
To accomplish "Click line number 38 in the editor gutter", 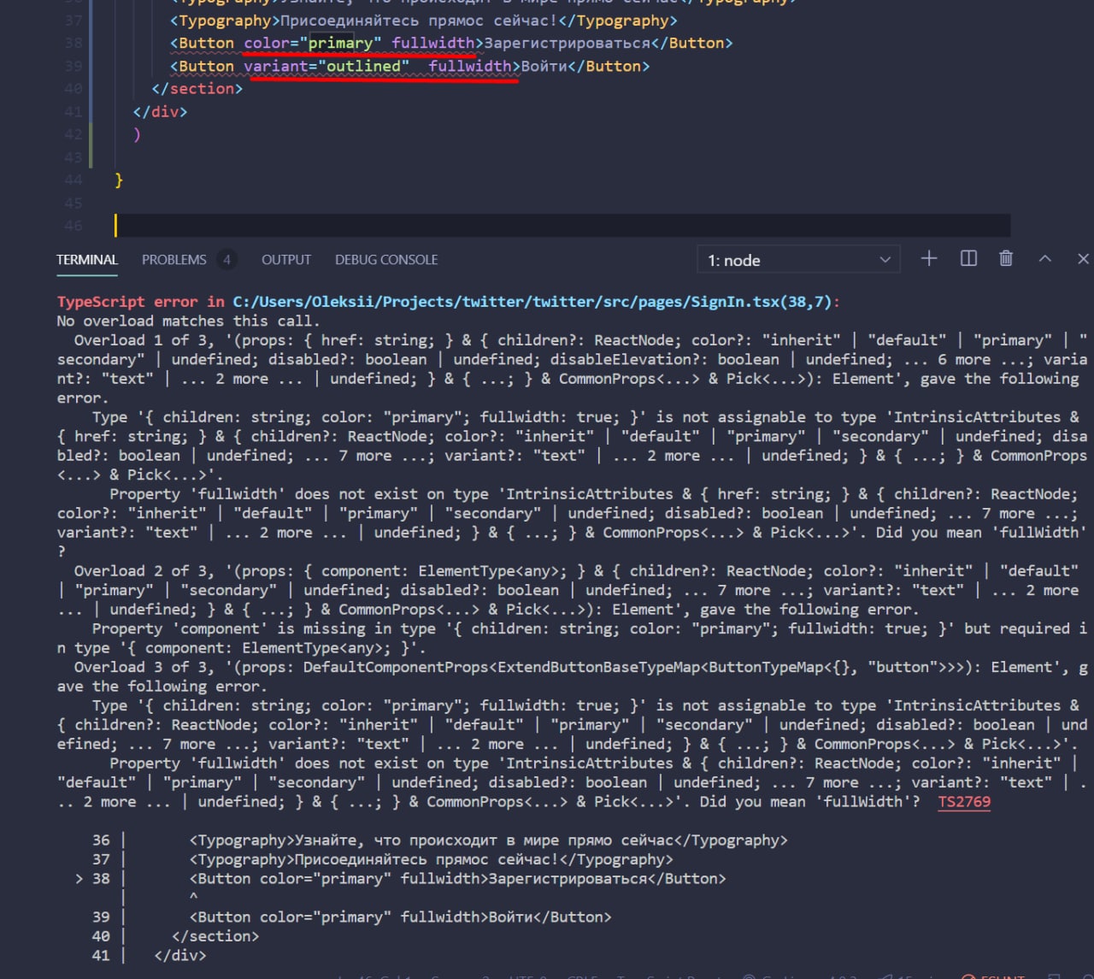I will pyautogui.click(x=74, y=43).
